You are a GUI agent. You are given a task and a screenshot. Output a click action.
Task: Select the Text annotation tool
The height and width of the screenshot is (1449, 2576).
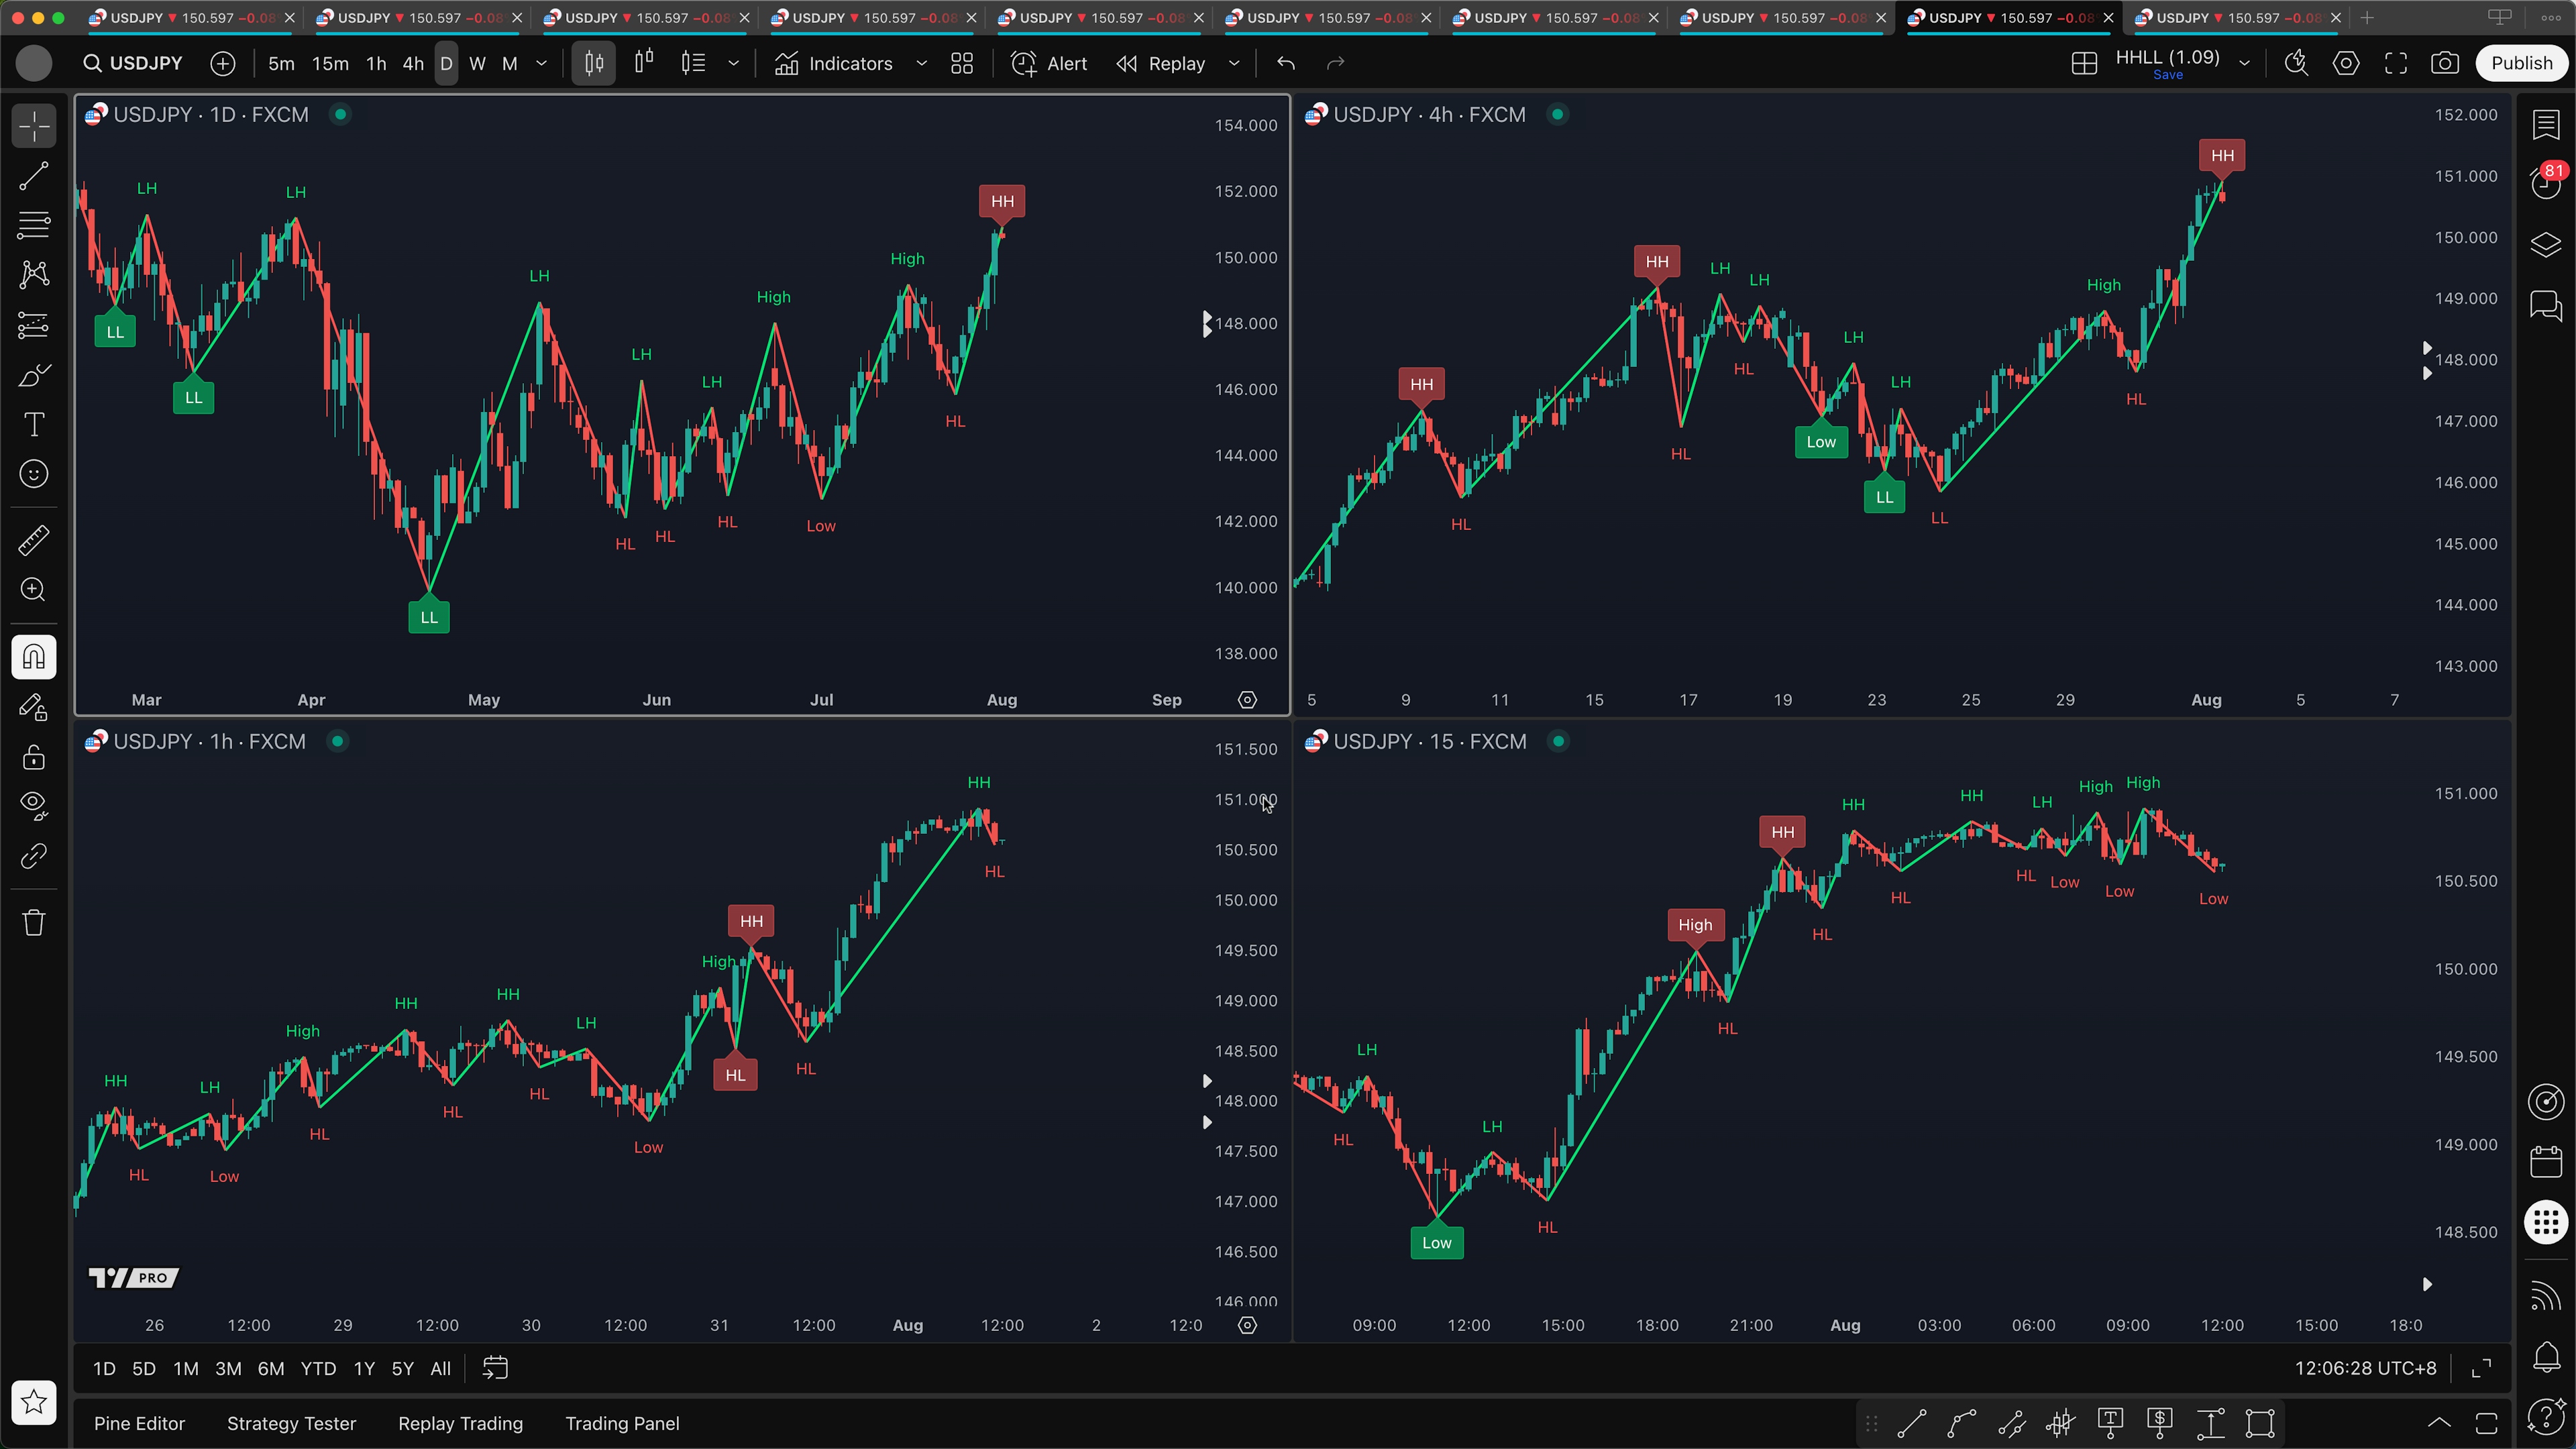pyautogui.click(x=34, y=424)
